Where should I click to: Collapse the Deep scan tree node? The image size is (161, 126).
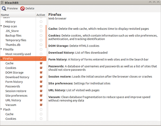coord(1,26)
